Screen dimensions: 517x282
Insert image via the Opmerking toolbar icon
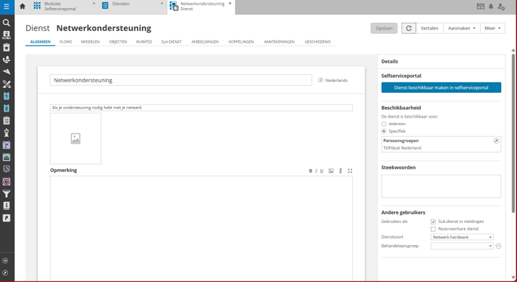(331, 171)
